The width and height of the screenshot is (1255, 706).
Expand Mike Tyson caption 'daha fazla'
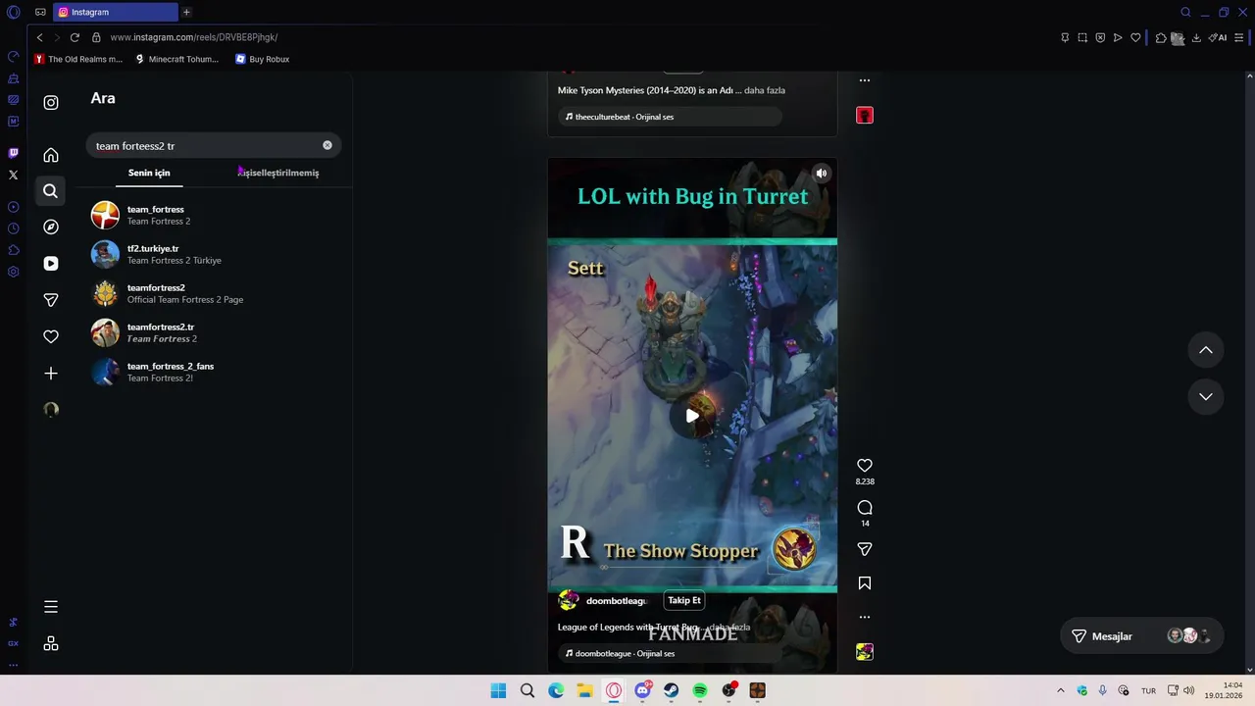765,90
